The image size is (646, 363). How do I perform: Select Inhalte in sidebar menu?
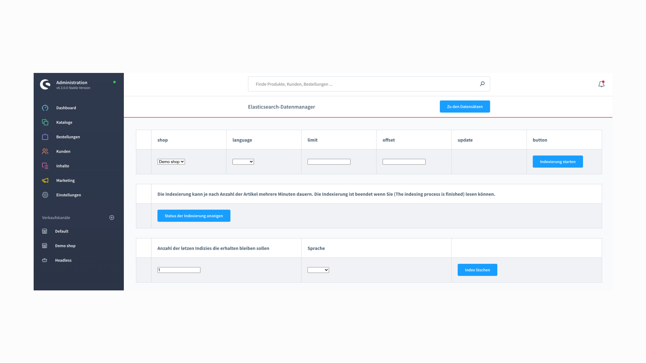pos(63,166)
